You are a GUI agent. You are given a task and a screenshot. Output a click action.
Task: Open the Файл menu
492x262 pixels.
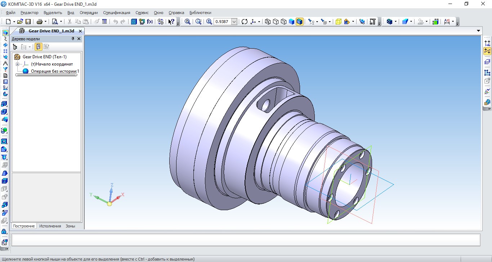click(10, 13)
